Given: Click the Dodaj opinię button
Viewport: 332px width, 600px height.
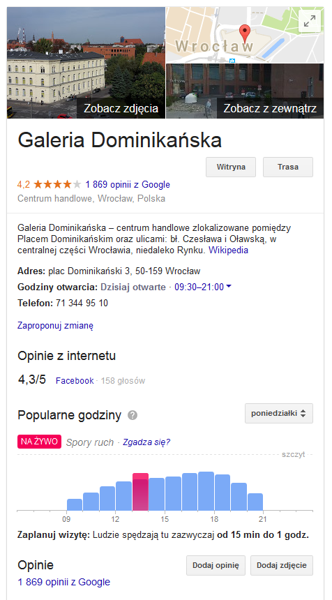Looking at the screenshot, I should (216, 566).
